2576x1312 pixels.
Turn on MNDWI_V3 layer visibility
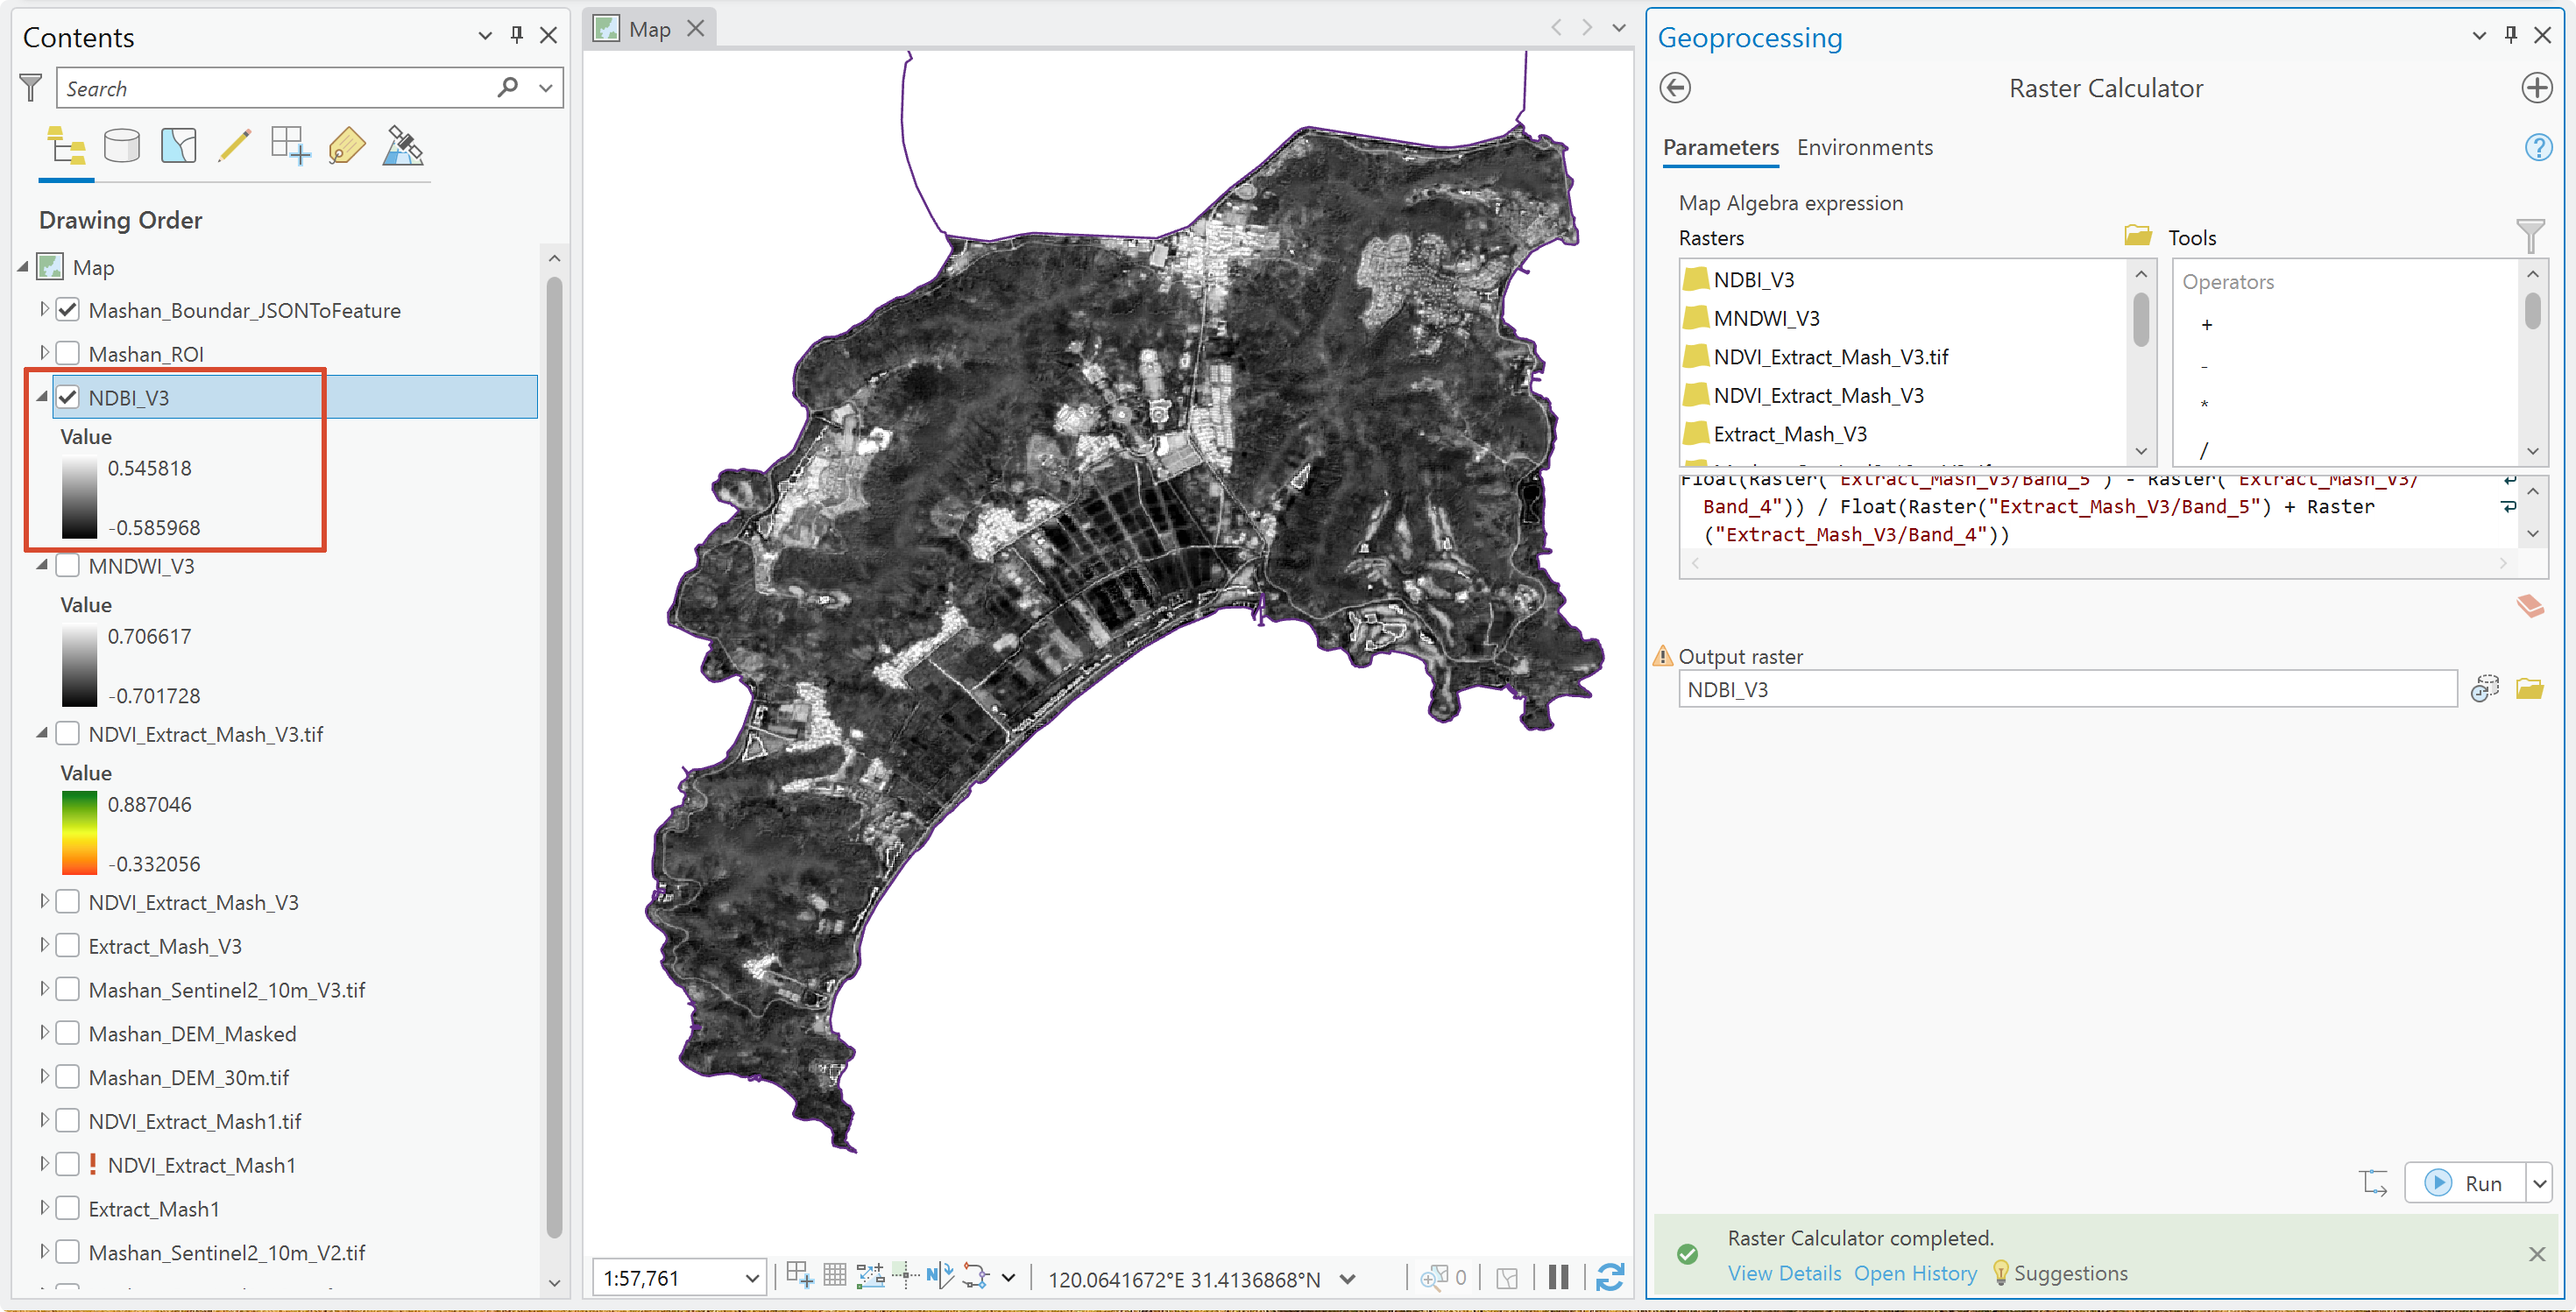coord(68,566)
